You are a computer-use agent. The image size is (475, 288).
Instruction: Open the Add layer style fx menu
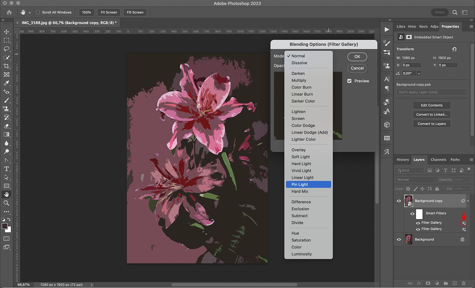(x=419, y=283)
